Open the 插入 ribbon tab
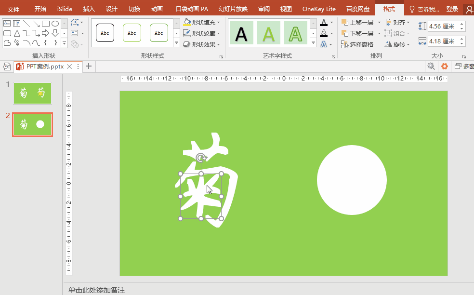 (88, 8)
